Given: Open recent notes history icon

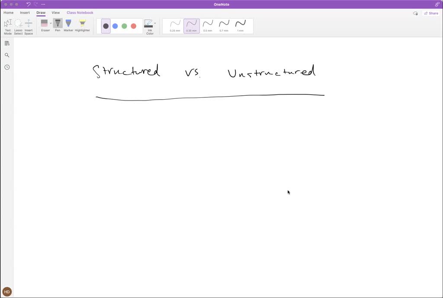Looking at the screenshot, I should point(7,67).
